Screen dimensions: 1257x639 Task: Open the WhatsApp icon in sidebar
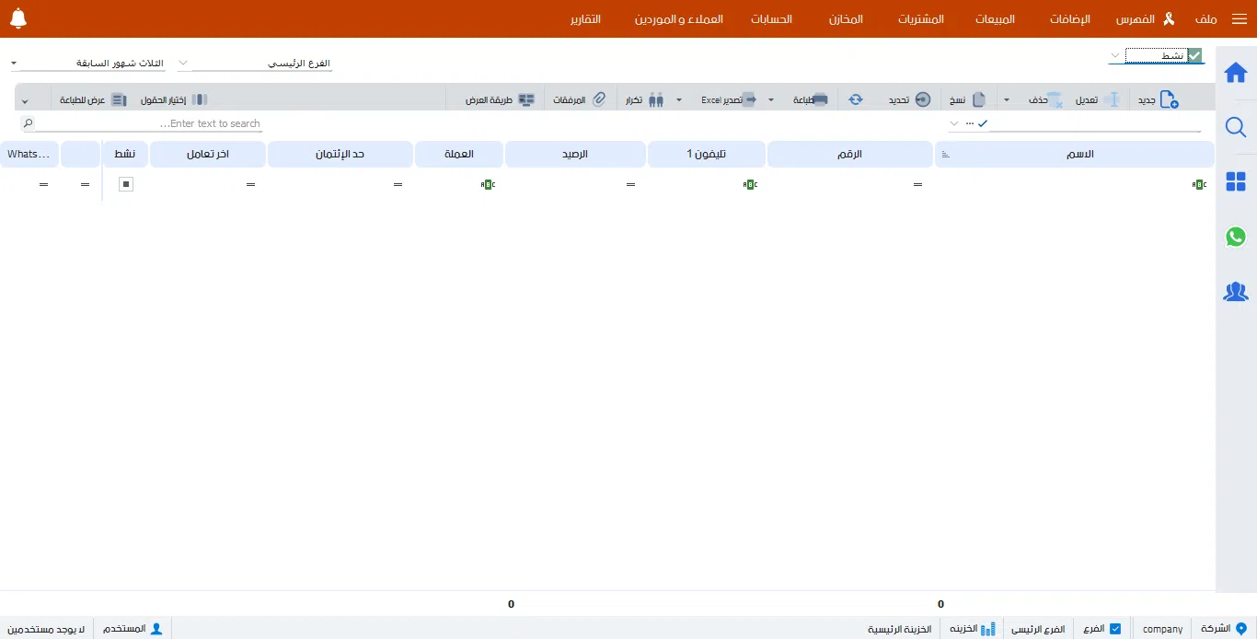(x=1236, y=237)
